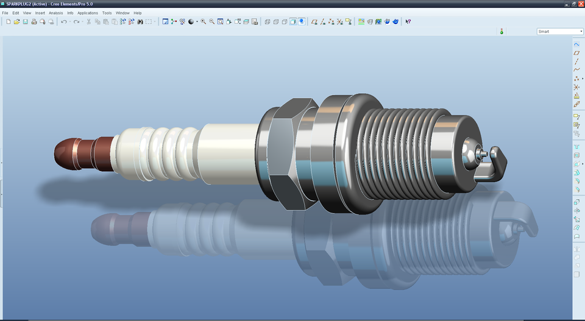Image resolution: width=585 pixels, height=321 pixels.
Task: Open Find tool with binoculars icon
Action: (x=140, y=22)
